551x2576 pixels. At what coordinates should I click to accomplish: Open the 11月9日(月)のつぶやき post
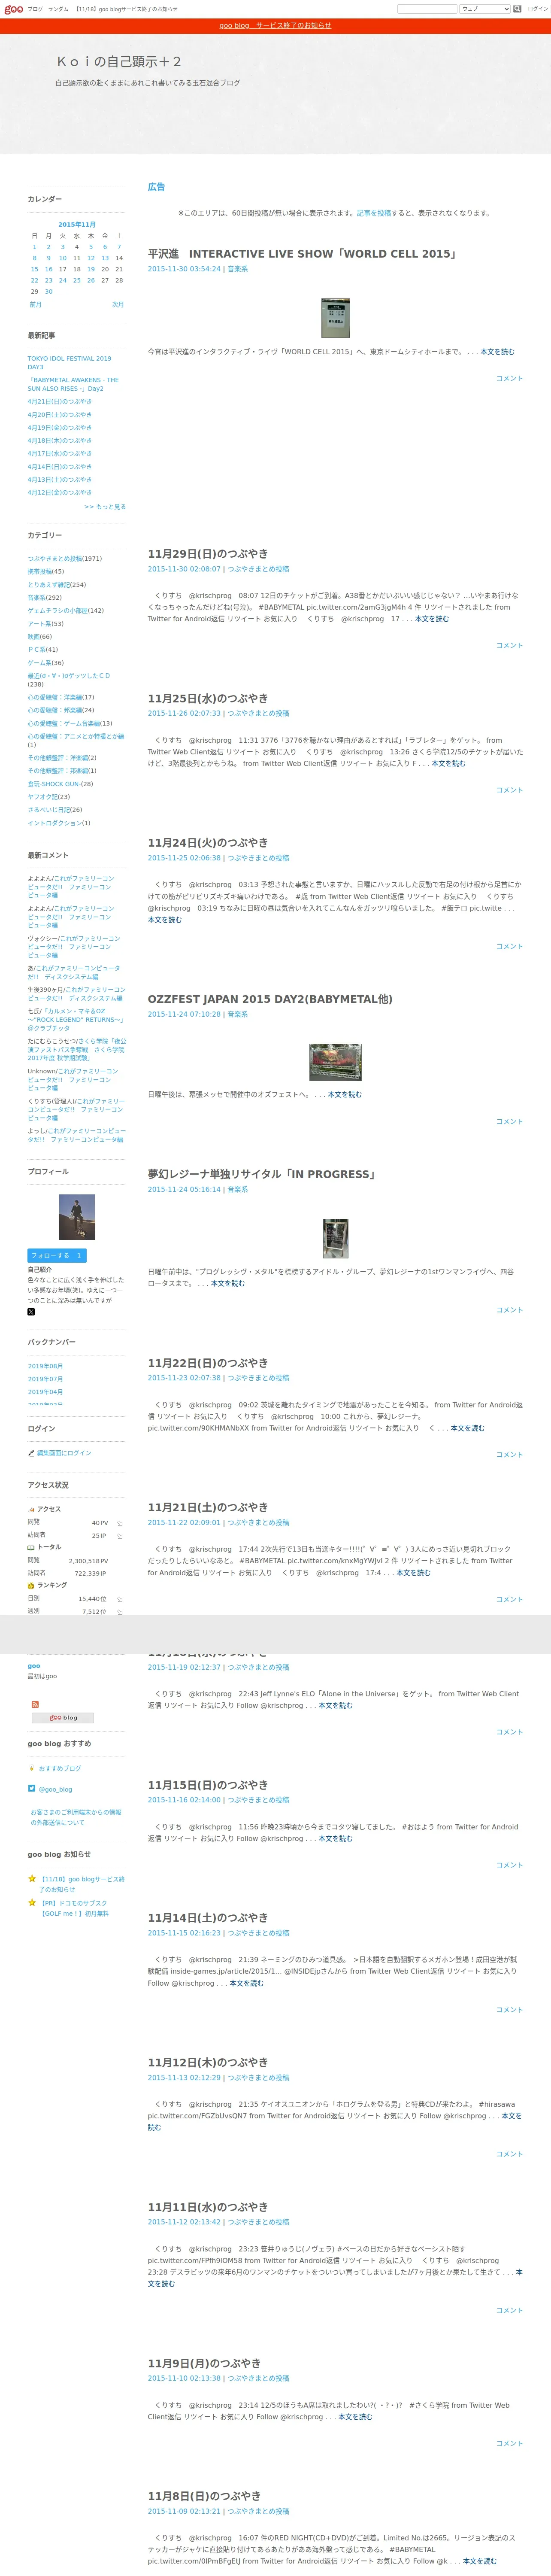pos(204,2364)
